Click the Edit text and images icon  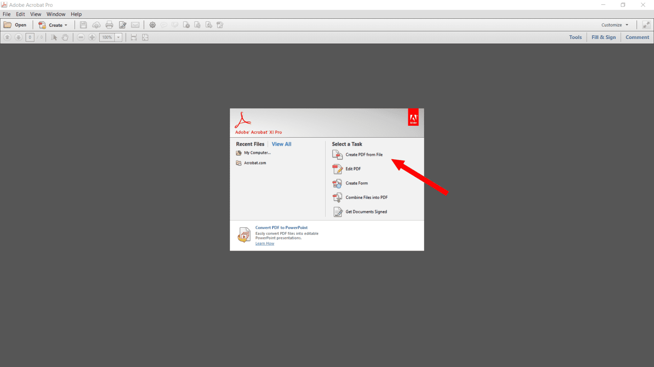(x=123, y=25)
